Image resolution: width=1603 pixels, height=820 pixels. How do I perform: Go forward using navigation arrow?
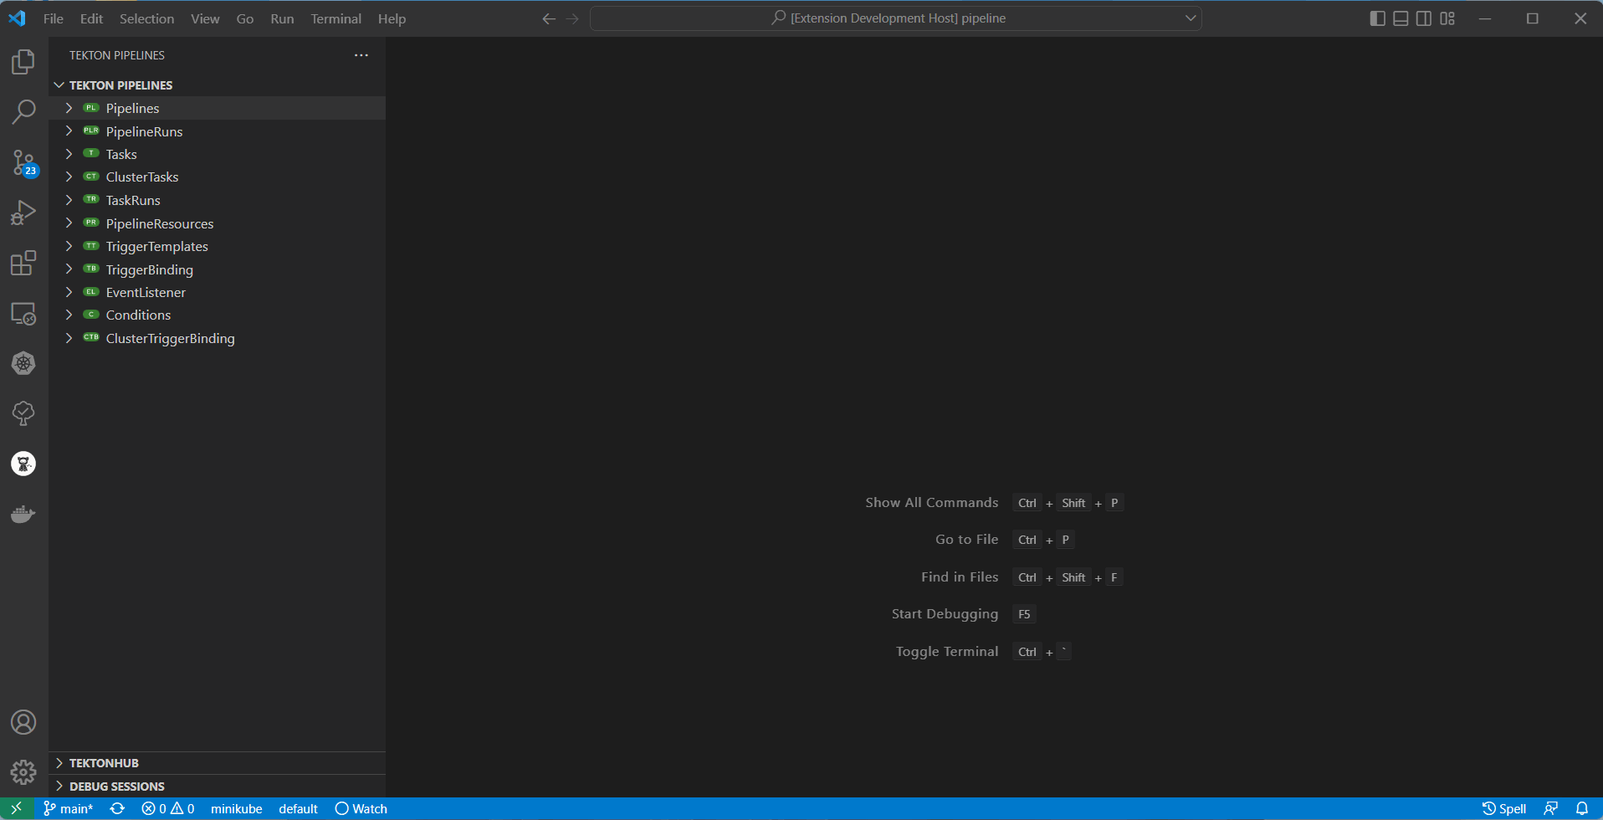[572, 18]
